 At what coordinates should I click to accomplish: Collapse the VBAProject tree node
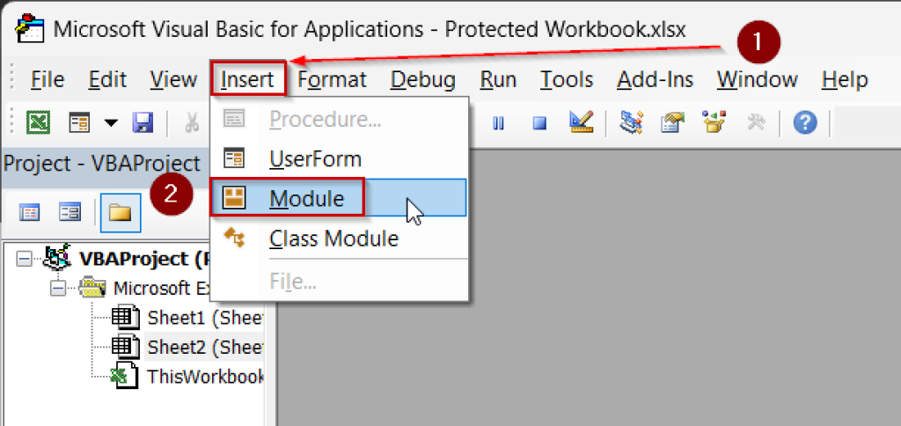tap(24, 259)
